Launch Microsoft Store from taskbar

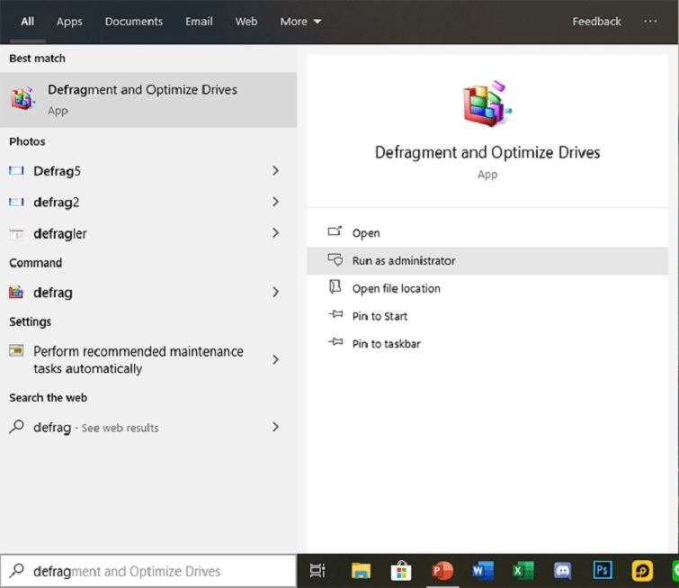point(401,571)
